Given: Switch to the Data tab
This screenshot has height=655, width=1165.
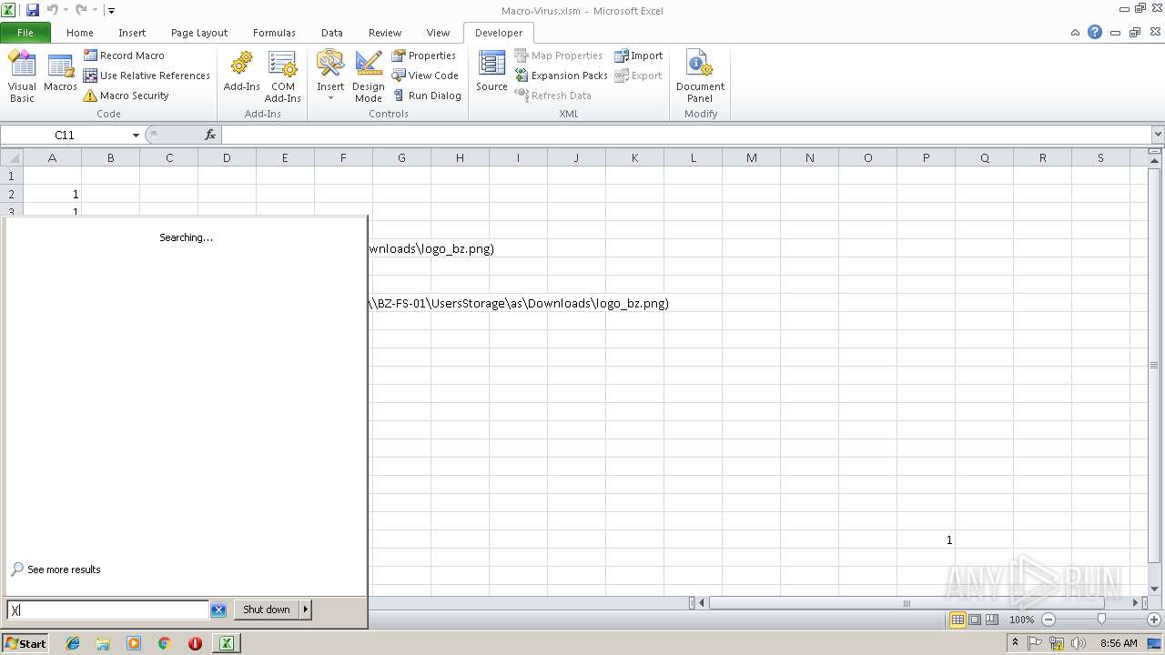Looking at the screenshot, I should [x=332, y=33].
